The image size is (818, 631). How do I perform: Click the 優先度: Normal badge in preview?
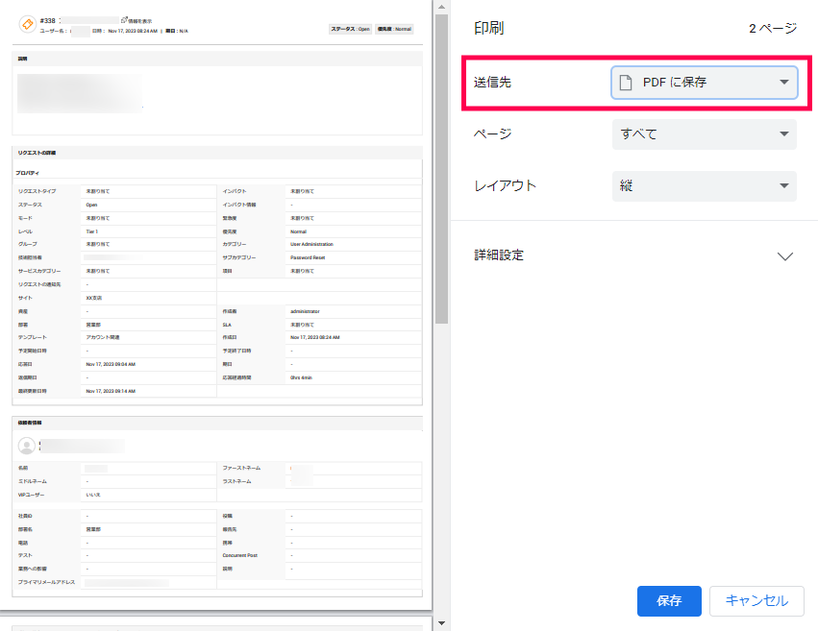tap(394, 29)
